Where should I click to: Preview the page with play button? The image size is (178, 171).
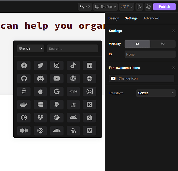tap(139, 7)
